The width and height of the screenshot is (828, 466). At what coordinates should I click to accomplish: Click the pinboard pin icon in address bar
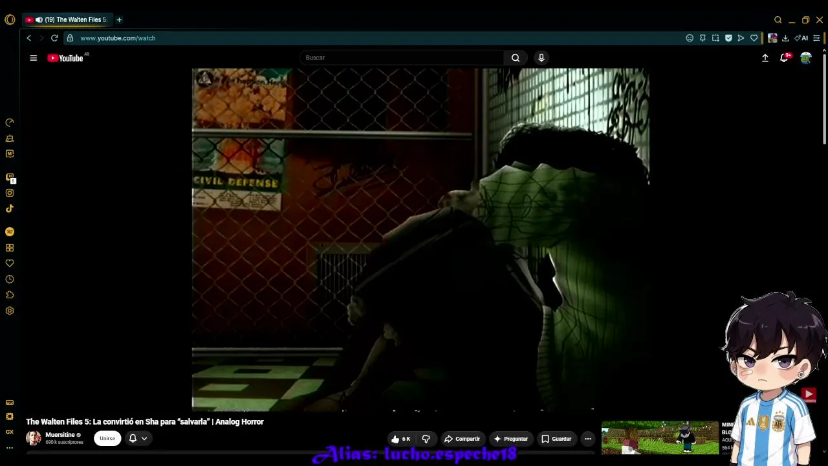point(703,38)
